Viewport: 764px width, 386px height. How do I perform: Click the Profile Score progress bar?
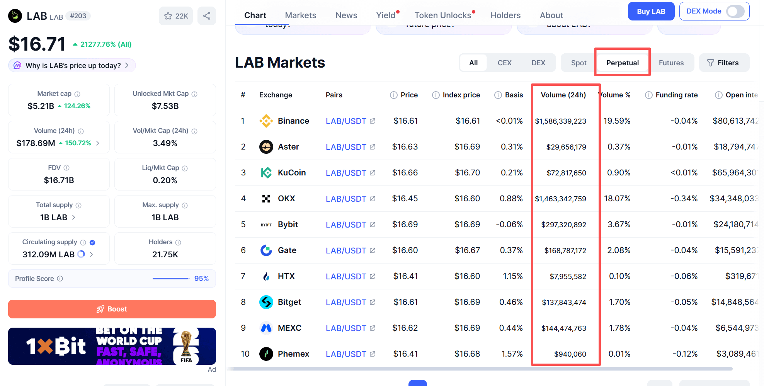(171, 279)
